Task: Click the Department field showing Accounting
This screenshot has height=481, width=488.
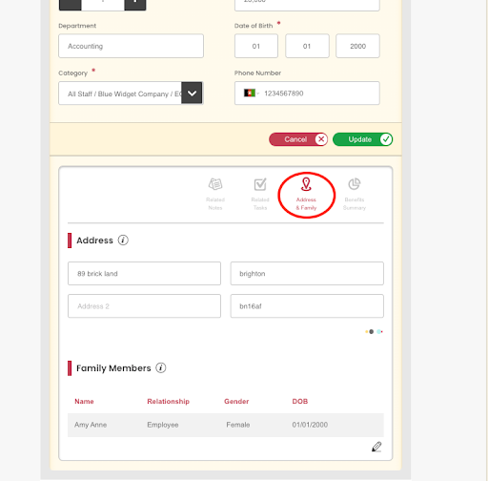Action: pos(131,46)
